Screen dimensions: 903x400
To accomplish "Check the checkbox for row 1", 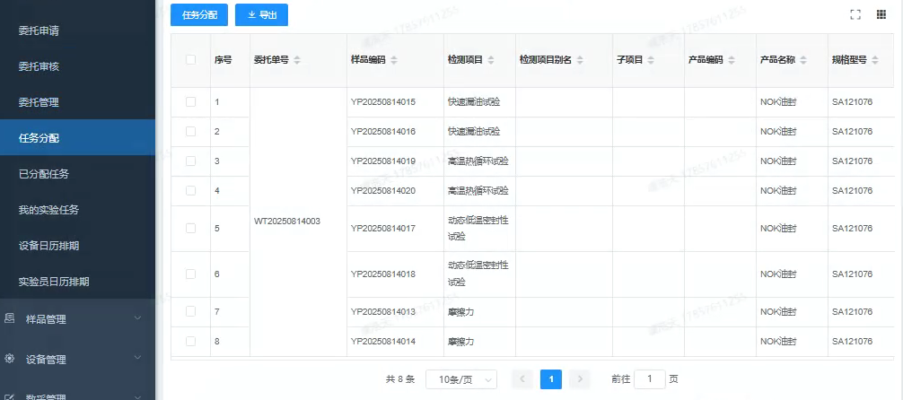I will click(x=190, y=102).
